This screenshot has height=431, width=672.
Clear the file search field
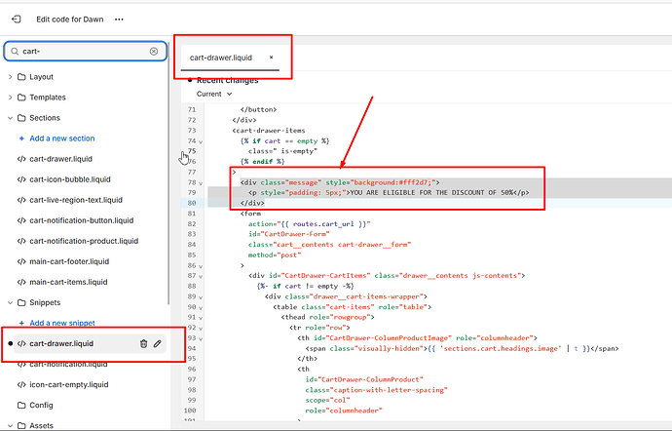(x=153, y=51)
